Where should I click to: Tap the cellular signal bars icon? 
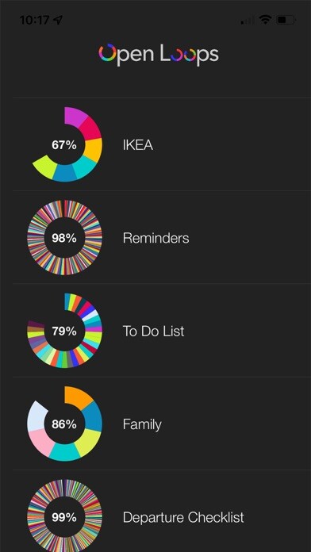pos(248,21)
